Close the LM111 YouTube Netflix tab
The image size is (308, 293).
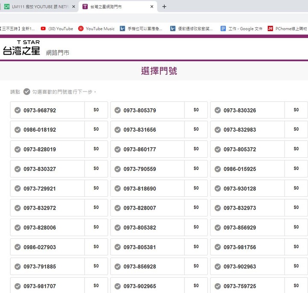tap(74, 7)
